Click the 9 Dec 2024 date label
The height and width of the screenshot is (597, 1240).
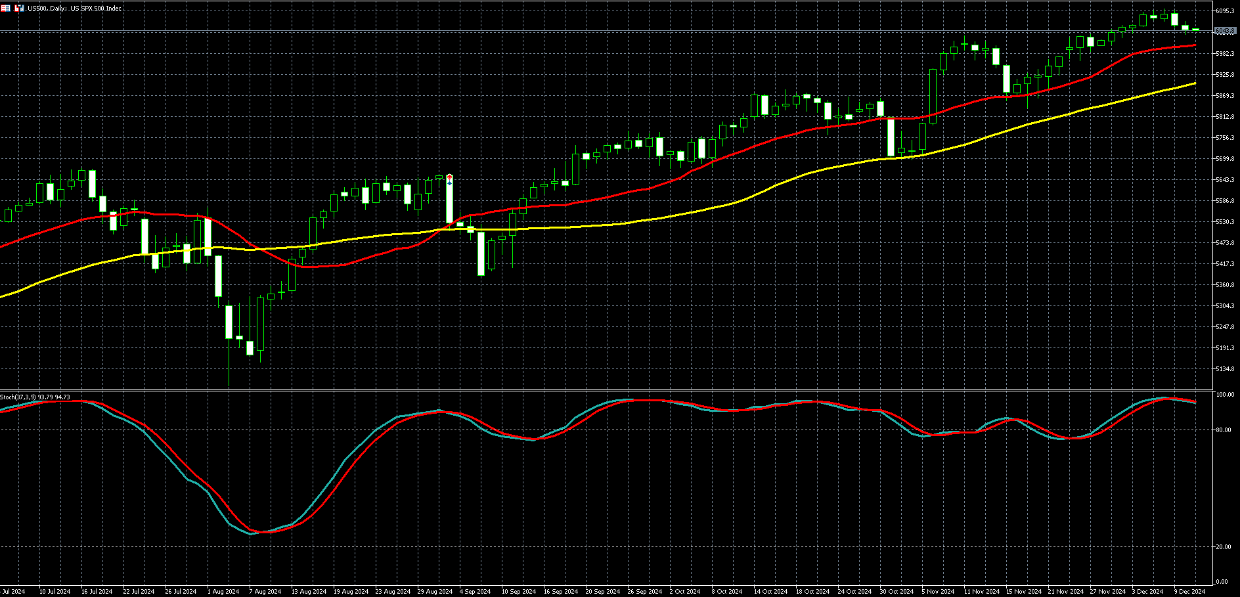(x=1189, y=592)
